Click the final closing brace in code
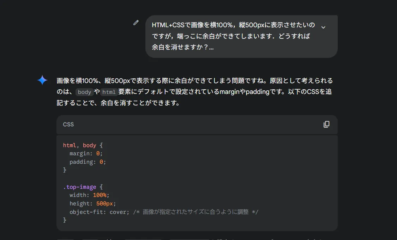 pyautogui.click(x=65, y=220)
